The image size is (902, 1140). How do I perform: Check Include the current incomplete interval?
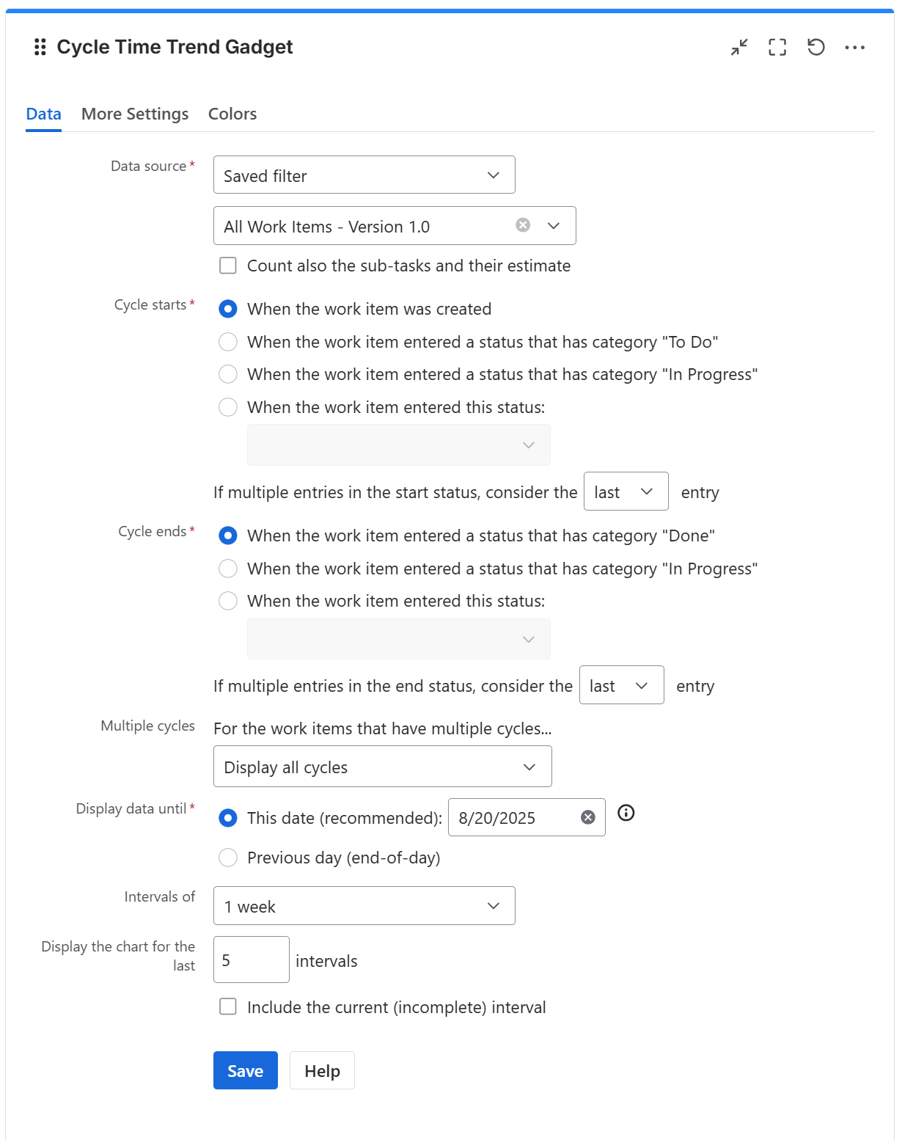coord(228,1007)
